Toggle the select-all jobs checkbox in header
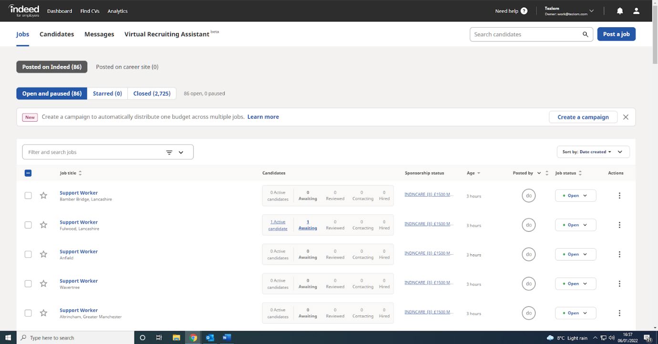Viewport: 658px width, 344px height. (x=28, y=173)
